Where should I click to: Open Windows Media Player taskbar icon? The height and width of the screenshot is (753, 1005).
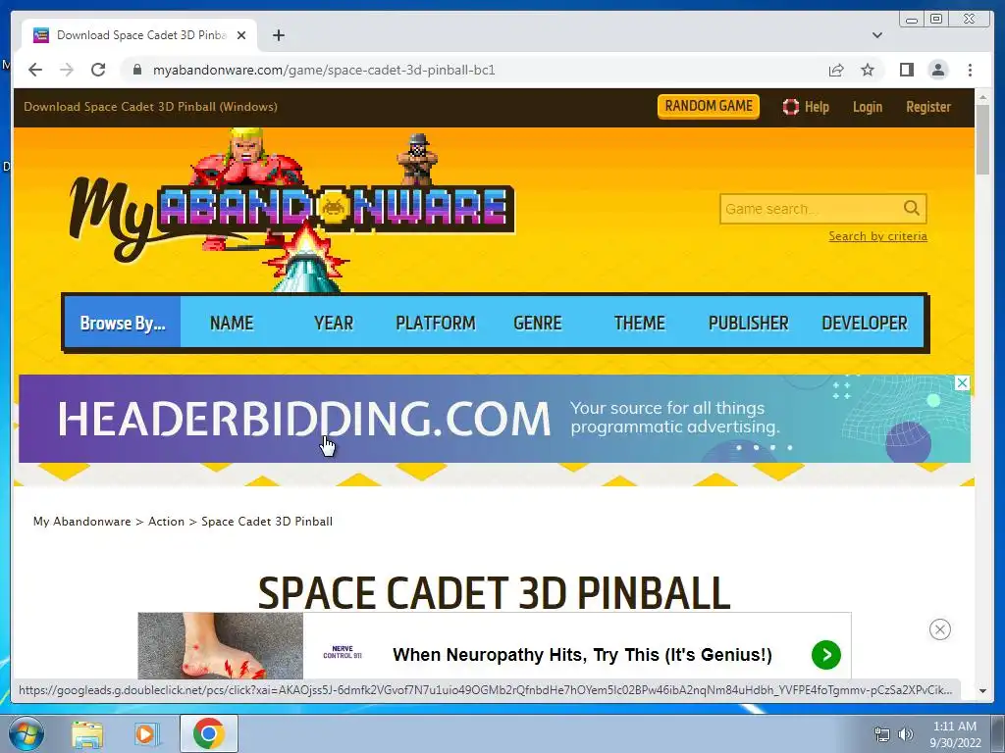[146, 733]
